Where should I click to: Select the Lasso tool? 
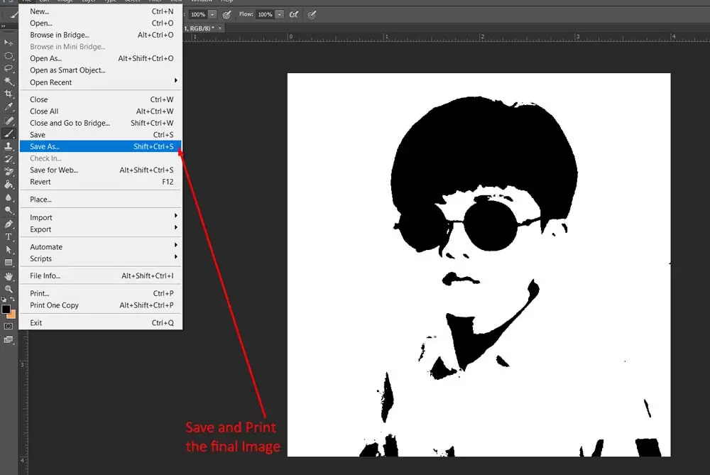[9, 68]
